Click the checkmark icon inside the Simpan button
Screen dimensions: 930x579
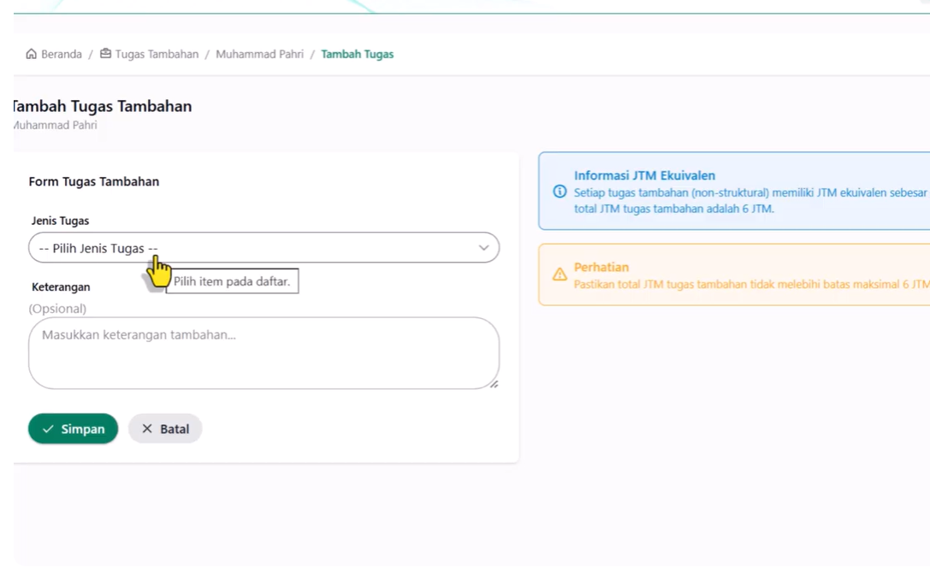click(x=48, y=428)
